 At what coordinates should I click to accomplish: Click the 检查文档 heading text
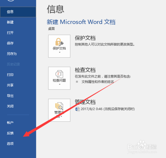pos(85,70)
